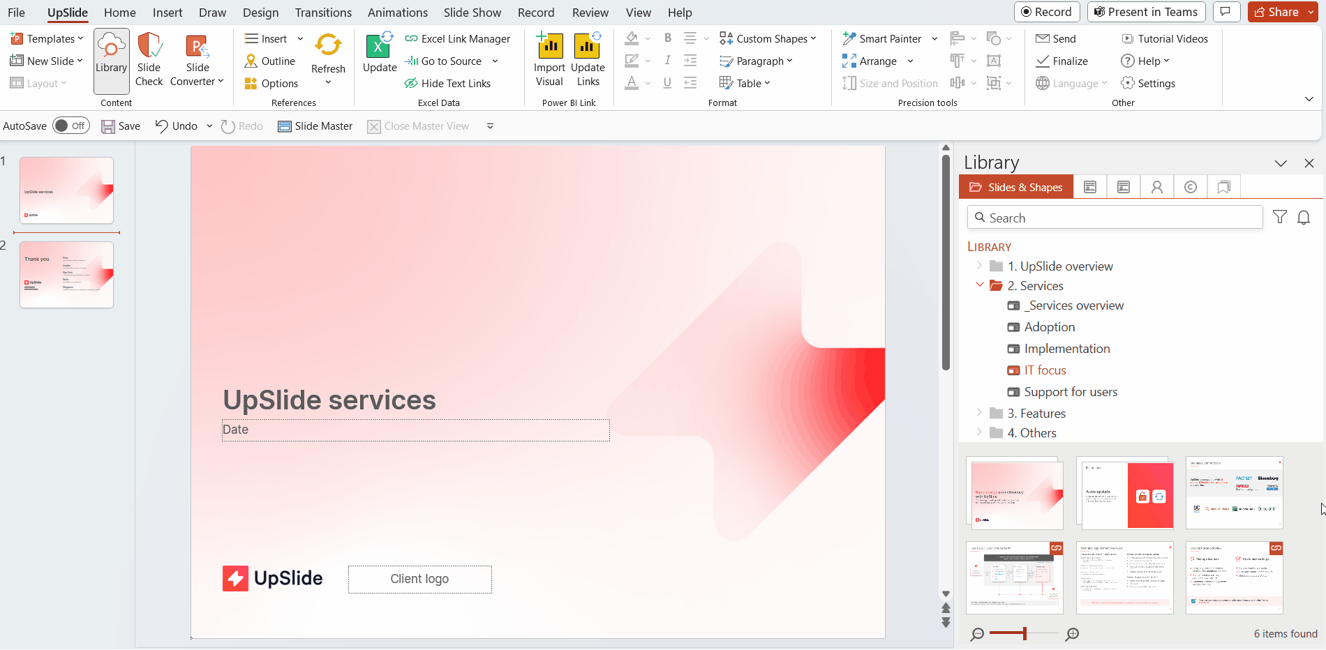Image resolution: width=1326 pixels, height=650 pixels.
Task: Collapse the ribbon with the chevron
Action: click(x=1309, y=99)
